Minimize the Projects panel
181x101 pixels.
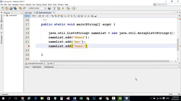(22, 13)
